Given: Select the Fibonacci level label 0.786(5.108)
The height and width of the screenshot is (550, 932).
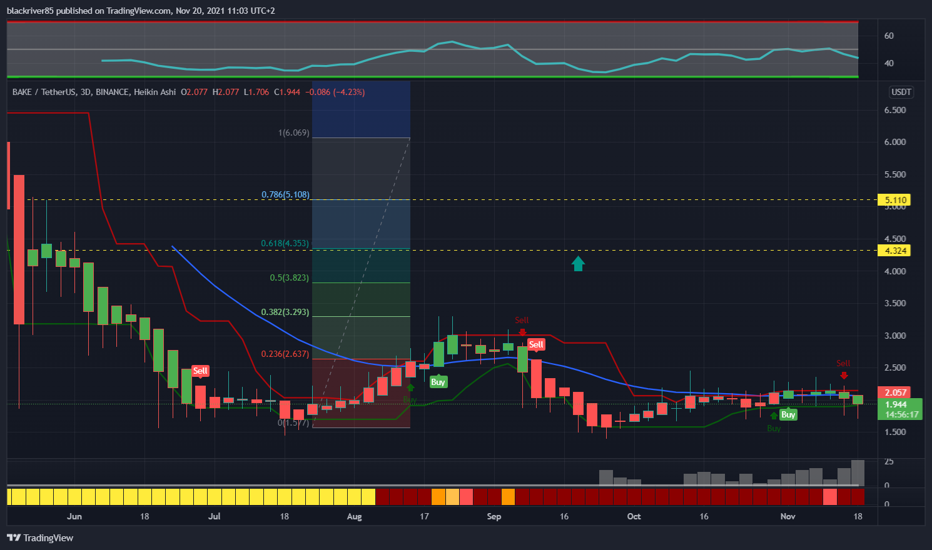Looking at the screenshot, I should tap(285, 194).
